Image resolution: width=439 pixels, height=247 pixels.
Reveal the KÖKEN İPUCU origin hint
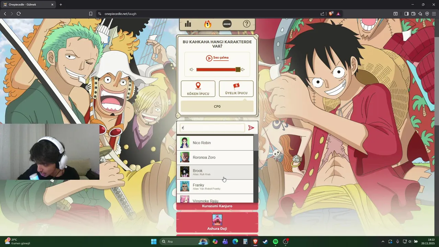(x=198, y=89)
